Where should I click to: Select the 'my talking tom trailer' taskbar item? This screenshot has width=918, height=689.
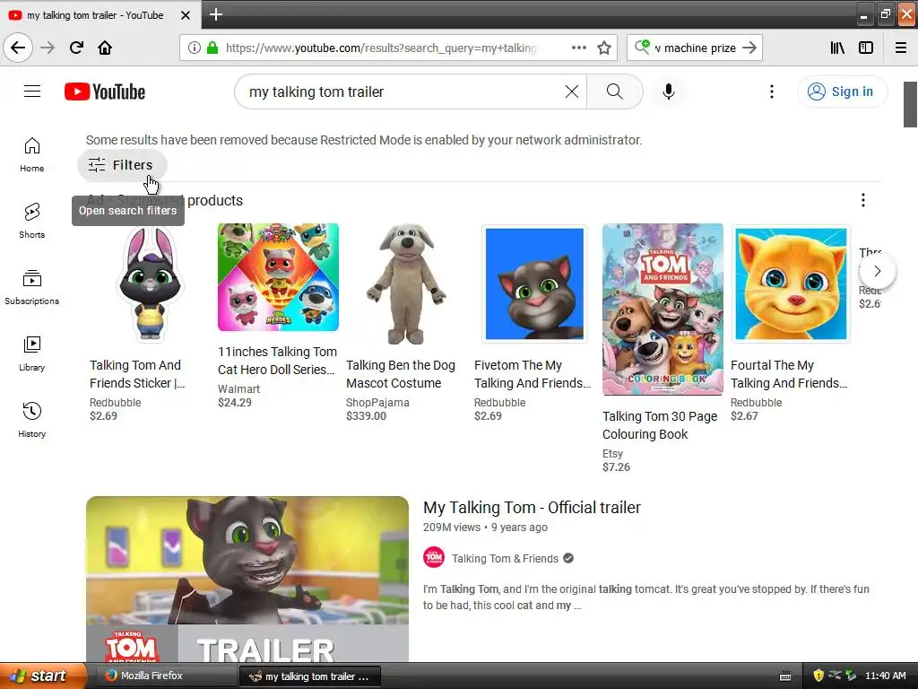click(310, 676)
